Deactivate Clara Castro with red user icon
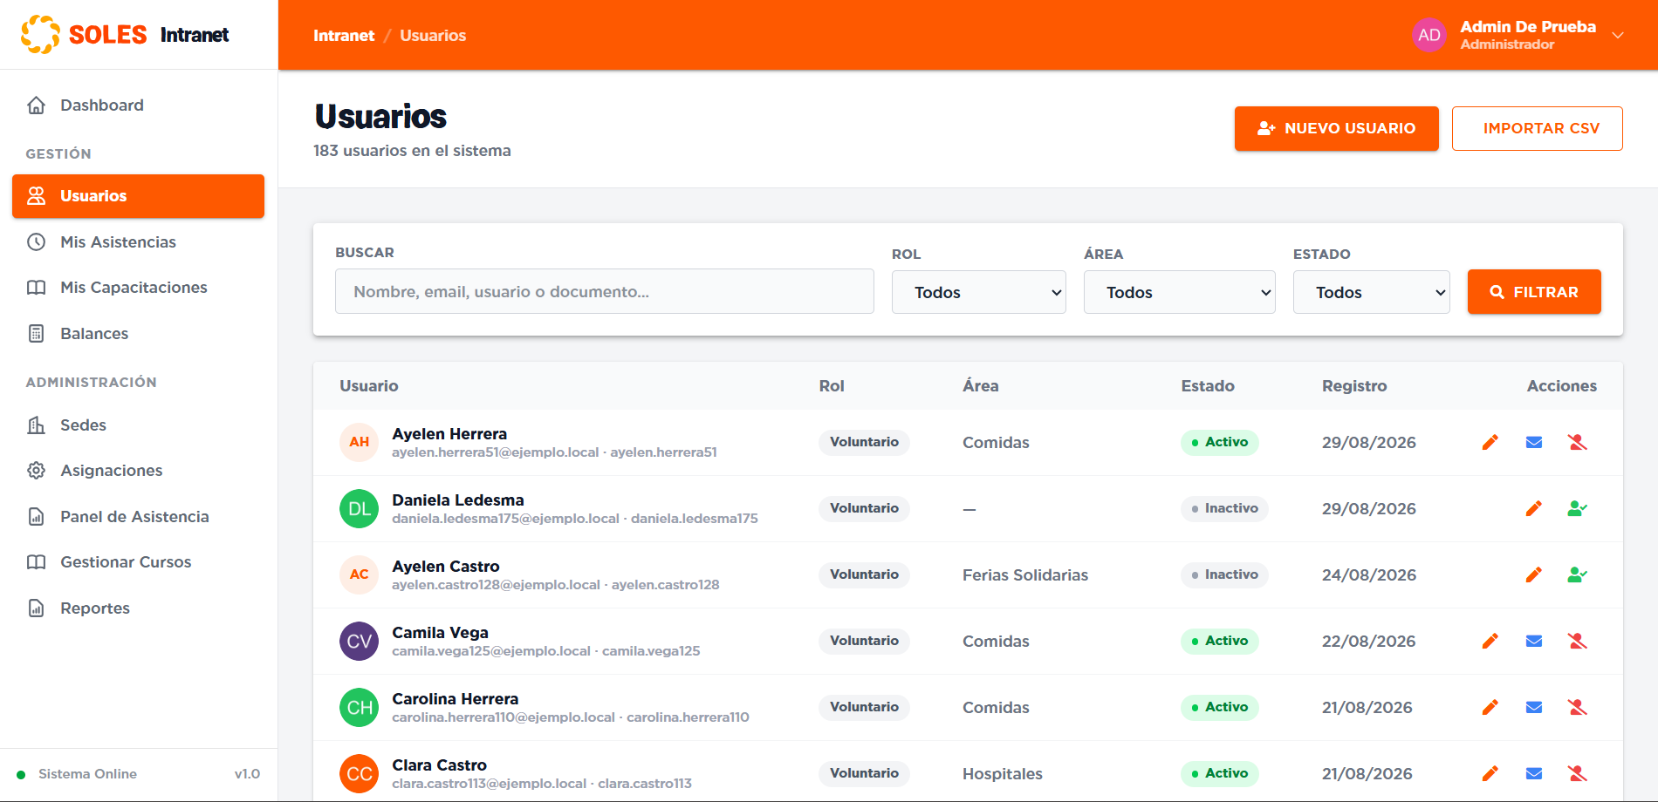The width and height of the screenshot is (1658, 802). click(1578, 773)
